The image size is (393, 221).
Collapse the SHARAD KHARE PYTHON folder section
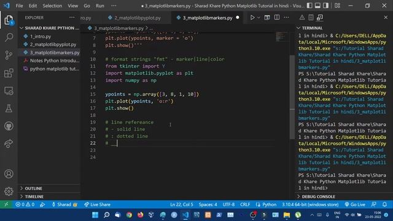(x=49, y=28)
